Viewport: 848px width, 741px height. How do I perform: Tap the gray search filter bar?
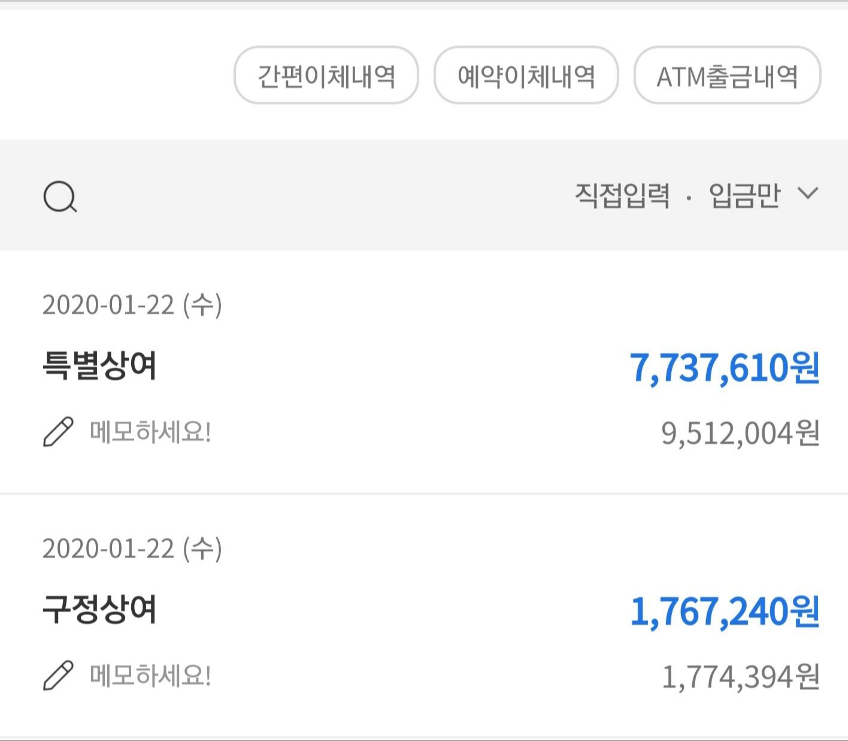coord(424,195)
